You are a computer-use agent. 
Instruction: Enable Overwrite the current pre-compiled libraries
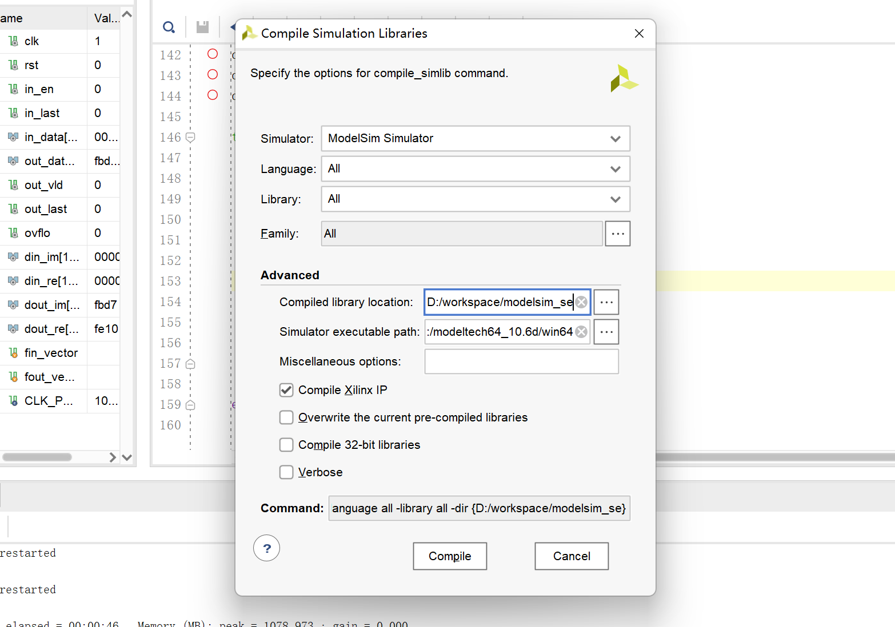(286, 417)
